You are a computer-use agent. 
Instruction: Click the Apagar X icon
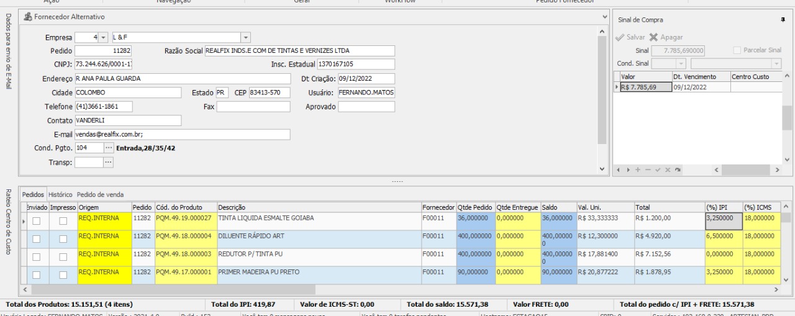pyautogui.click(x=653, y=37)
